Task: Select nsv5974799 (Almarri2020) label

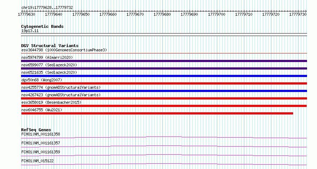Action: (47, 57)
